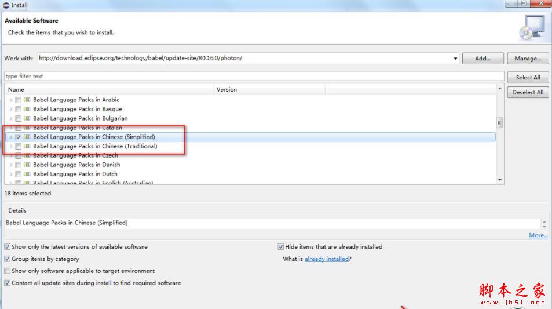Check Babel Language Packs in Arabic
Viewport: 552px width, 309px height.
[x=19, y=100]
